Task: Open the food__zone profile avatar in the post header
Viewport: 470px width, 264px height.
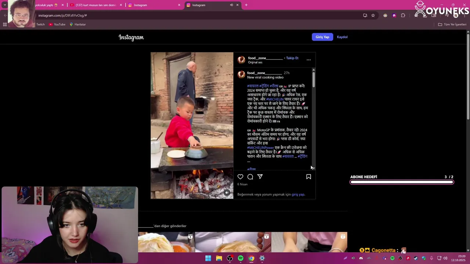Action: point(241,60)
